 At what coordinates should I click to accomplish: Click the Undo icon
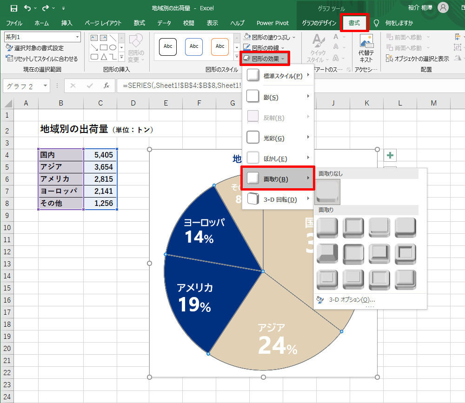pos(27,8)
